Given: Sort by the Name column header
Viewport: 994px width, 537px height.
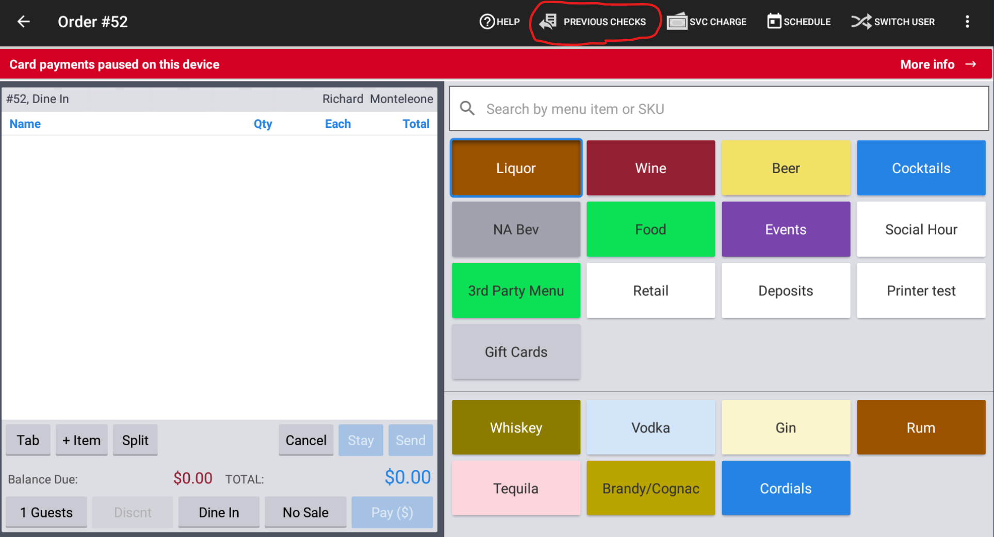Looking at the screenshot, I should click(x=25, y=124).
